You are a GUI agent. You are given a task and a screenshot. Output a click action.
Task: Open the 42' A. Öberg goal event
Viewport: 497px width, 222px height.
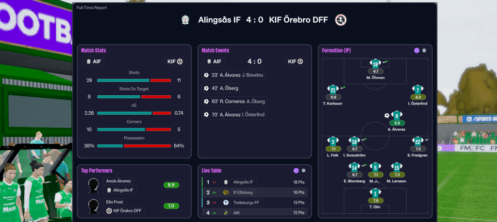click(221, 88)
